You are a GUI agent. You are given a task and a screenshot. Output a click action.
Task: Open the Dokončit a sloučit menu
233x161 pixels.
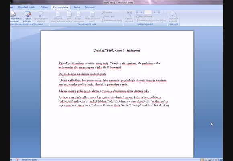coord(174,17)
